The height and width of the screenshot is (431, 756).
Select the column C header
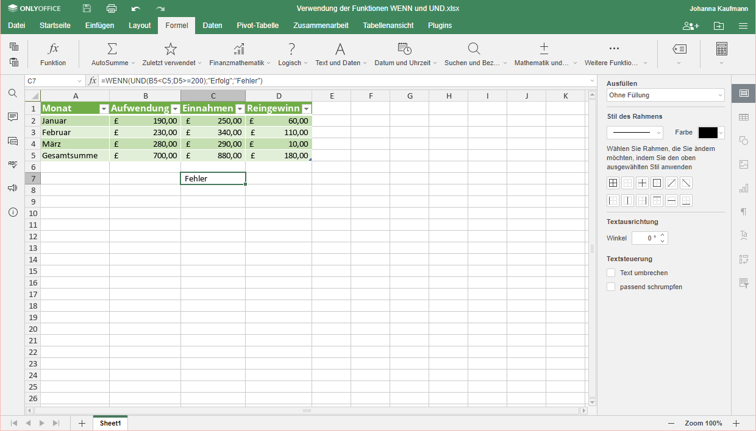click(x=213, y=96)
